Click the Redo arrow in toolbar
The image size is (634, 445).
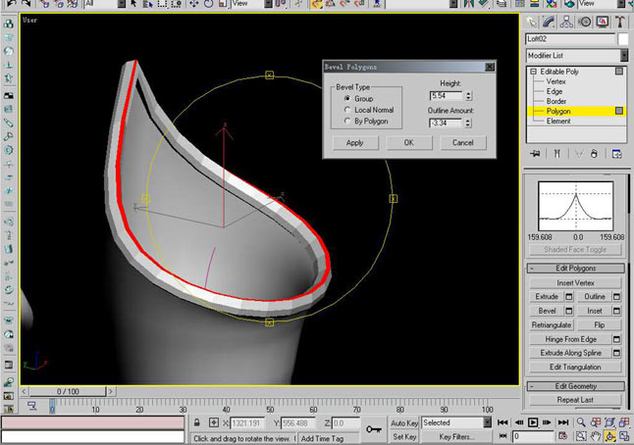[x=26, y=4]
